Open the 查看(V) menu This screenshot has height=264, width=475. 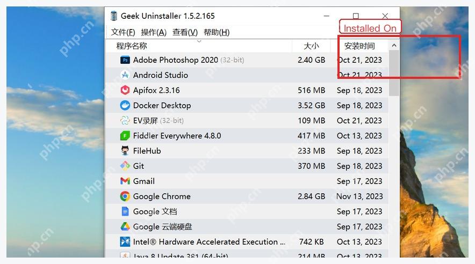185,32
